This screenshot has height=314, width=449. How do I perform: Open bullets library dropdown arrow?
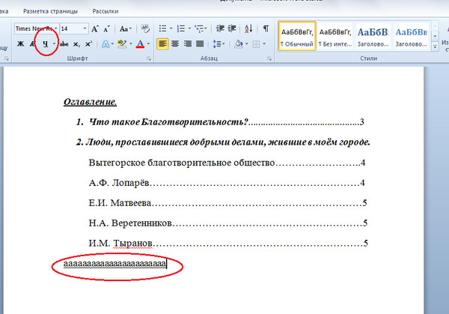click(171, 28)
